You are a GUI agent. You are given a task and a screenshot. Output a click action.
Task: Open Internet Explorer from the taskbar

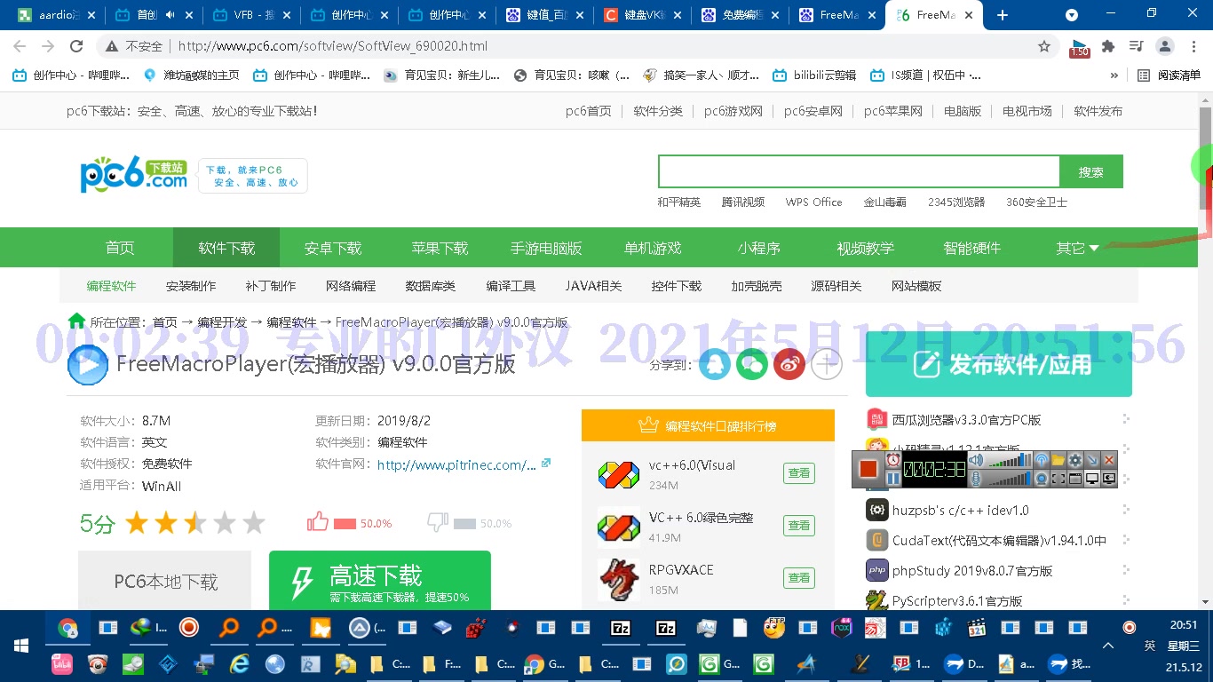pyautogui.click(x=240, y=664)
